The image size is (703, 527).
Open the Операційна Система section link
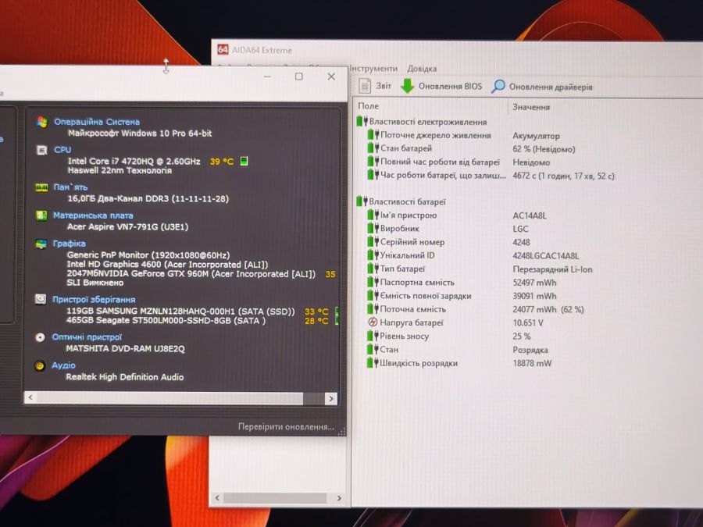[x=97, y=122]
